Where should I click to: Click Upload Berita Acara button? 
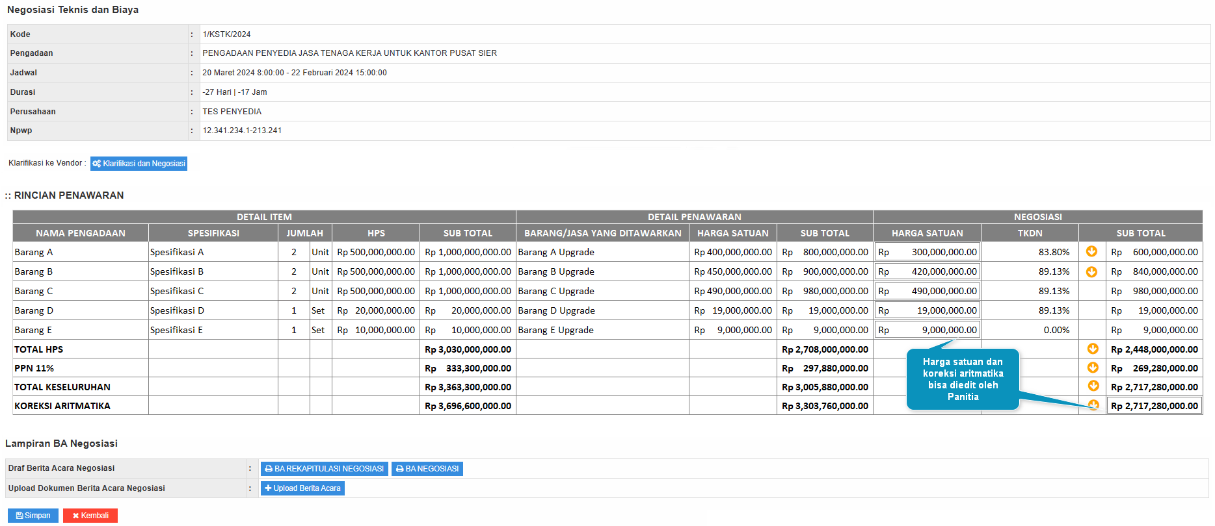302,488
